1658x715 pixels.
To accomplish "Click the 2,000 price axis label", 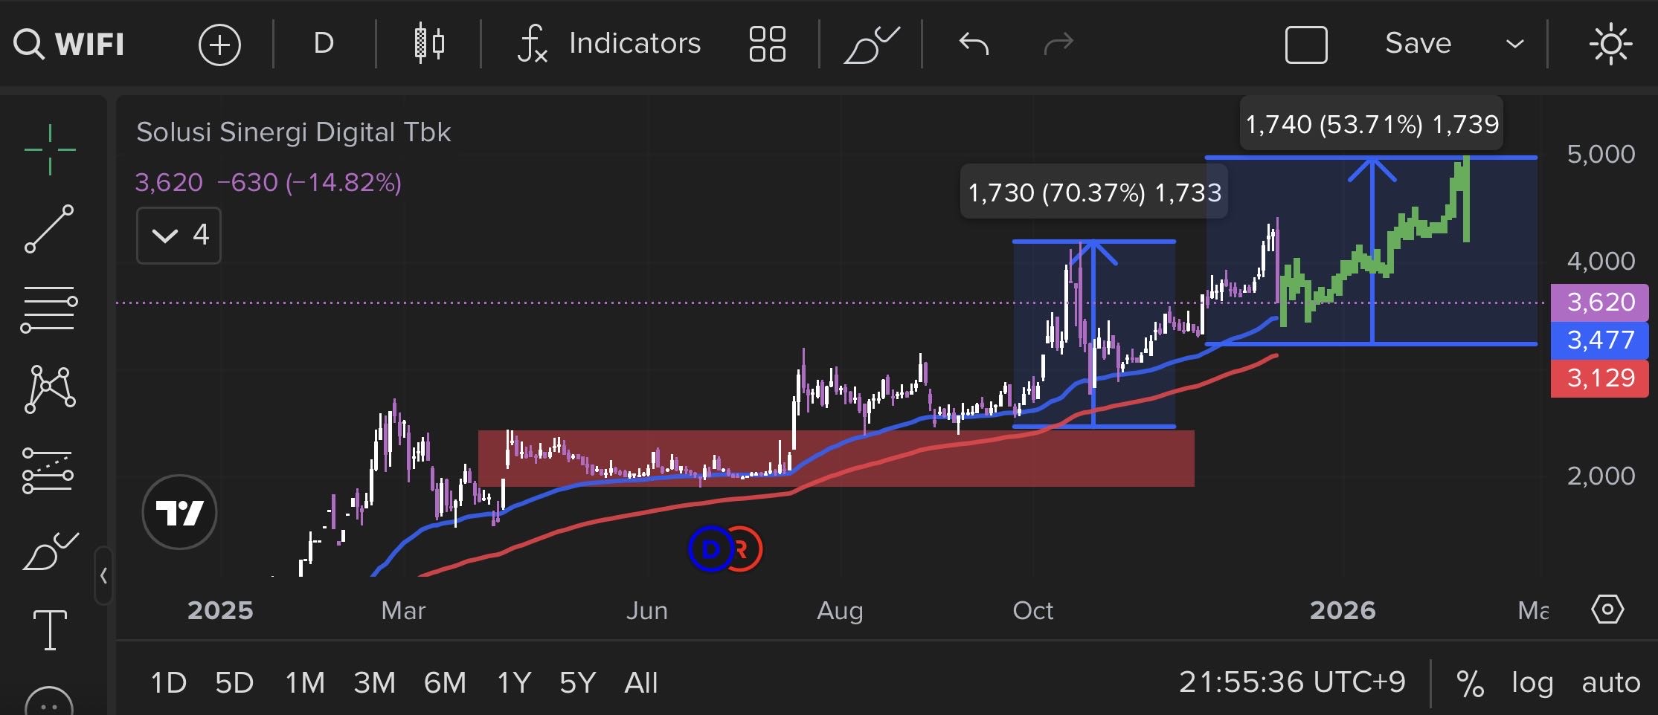I will click(1601, 476).
